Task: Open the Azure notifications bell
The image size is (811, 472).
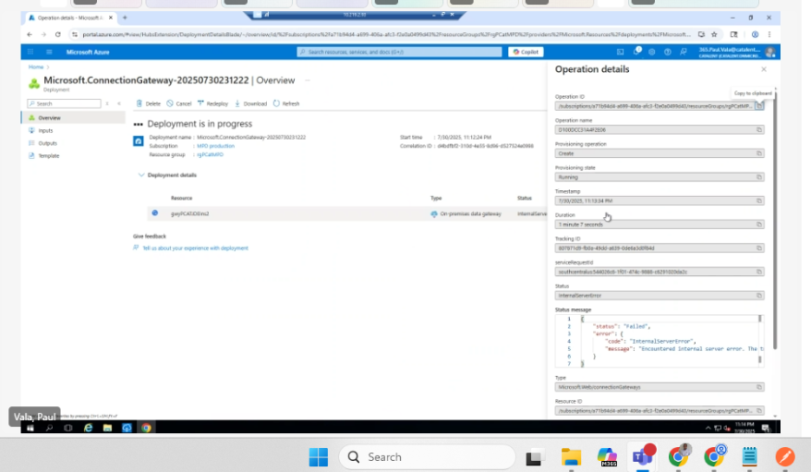Action: (x=636, y=52)
